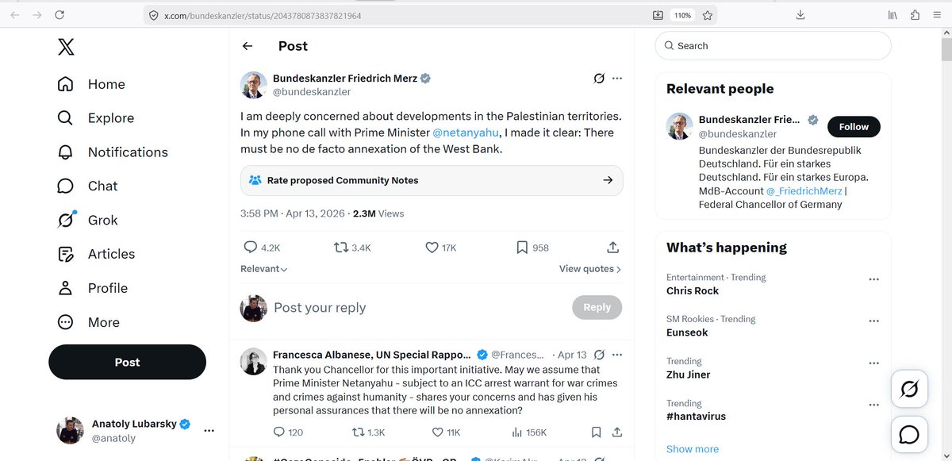Click the grey Reply button
This screenshot has width=952, height=461.
597,307
